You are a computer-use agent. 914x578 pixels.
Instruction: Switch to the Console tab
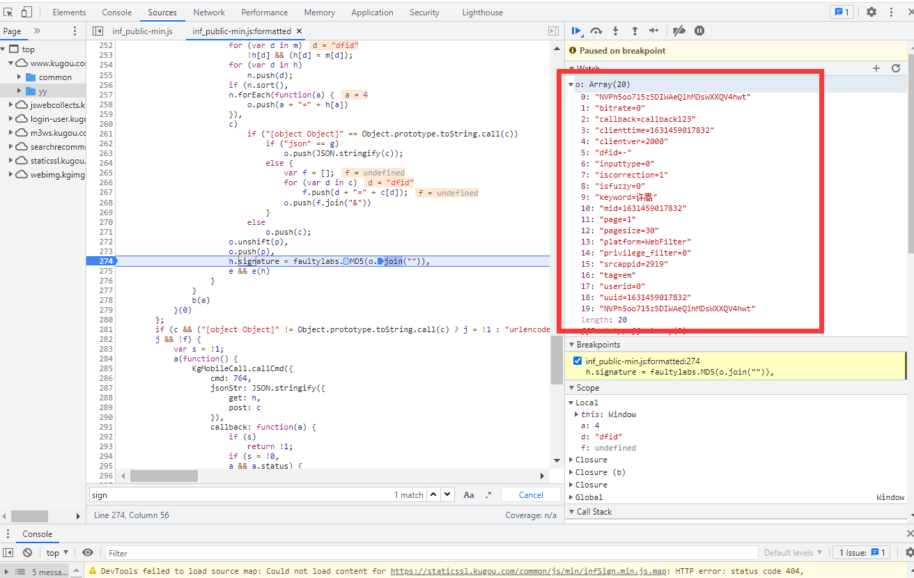pos(117,12)
